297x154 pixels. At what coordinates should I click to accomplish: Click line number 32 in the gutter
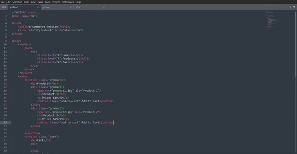[x=5, y=122]
